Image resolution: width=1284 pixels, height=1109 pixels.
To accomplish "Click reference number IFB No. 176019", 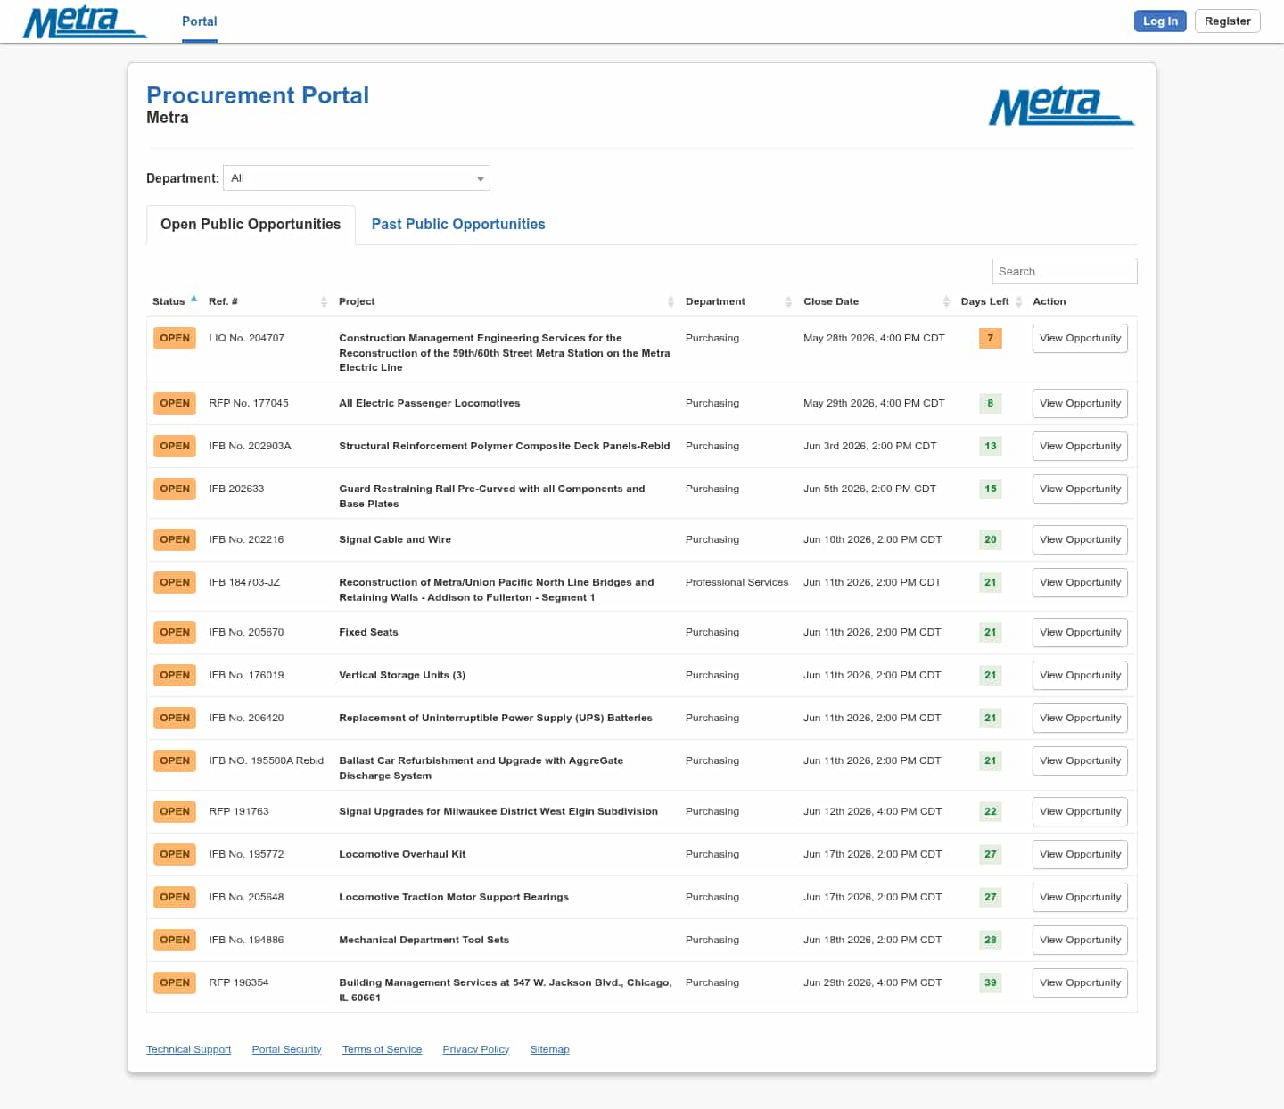I will coord(246,676).
